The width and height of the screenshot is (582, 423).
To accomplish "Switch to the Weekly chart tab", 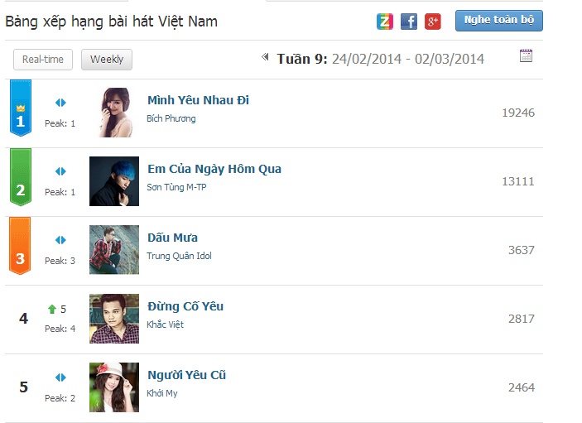I will coord(107,60).
